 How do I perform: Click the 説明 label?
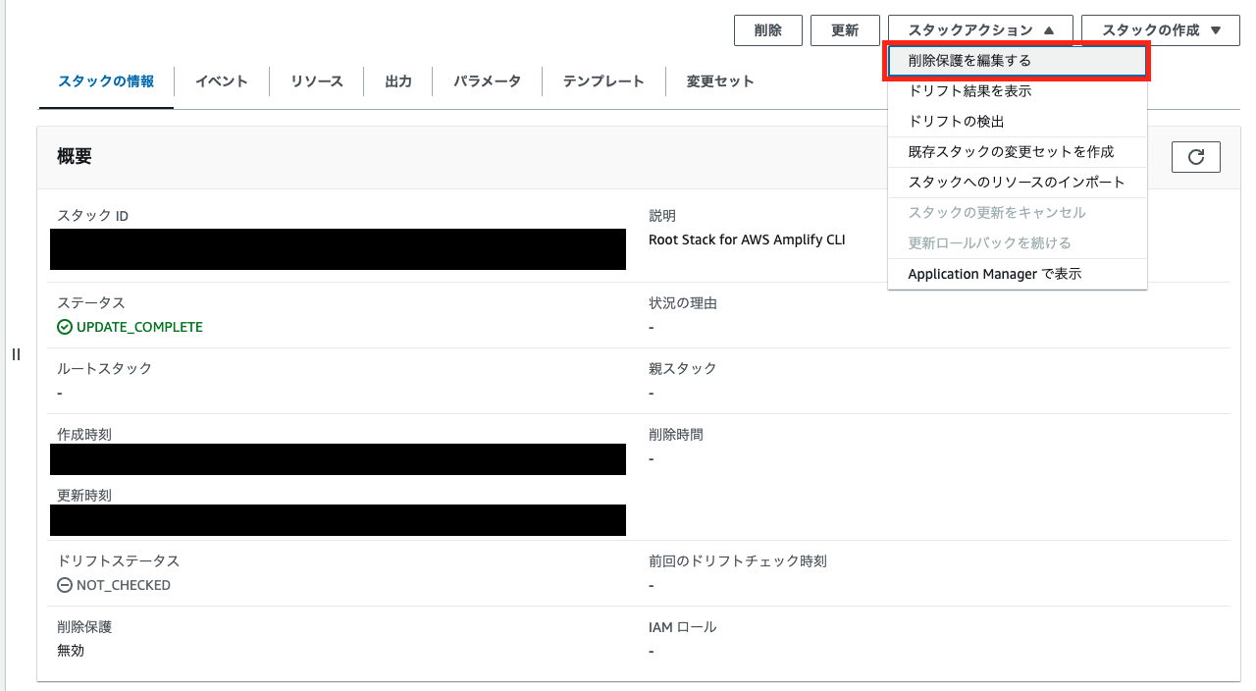(x=662, y=216)
